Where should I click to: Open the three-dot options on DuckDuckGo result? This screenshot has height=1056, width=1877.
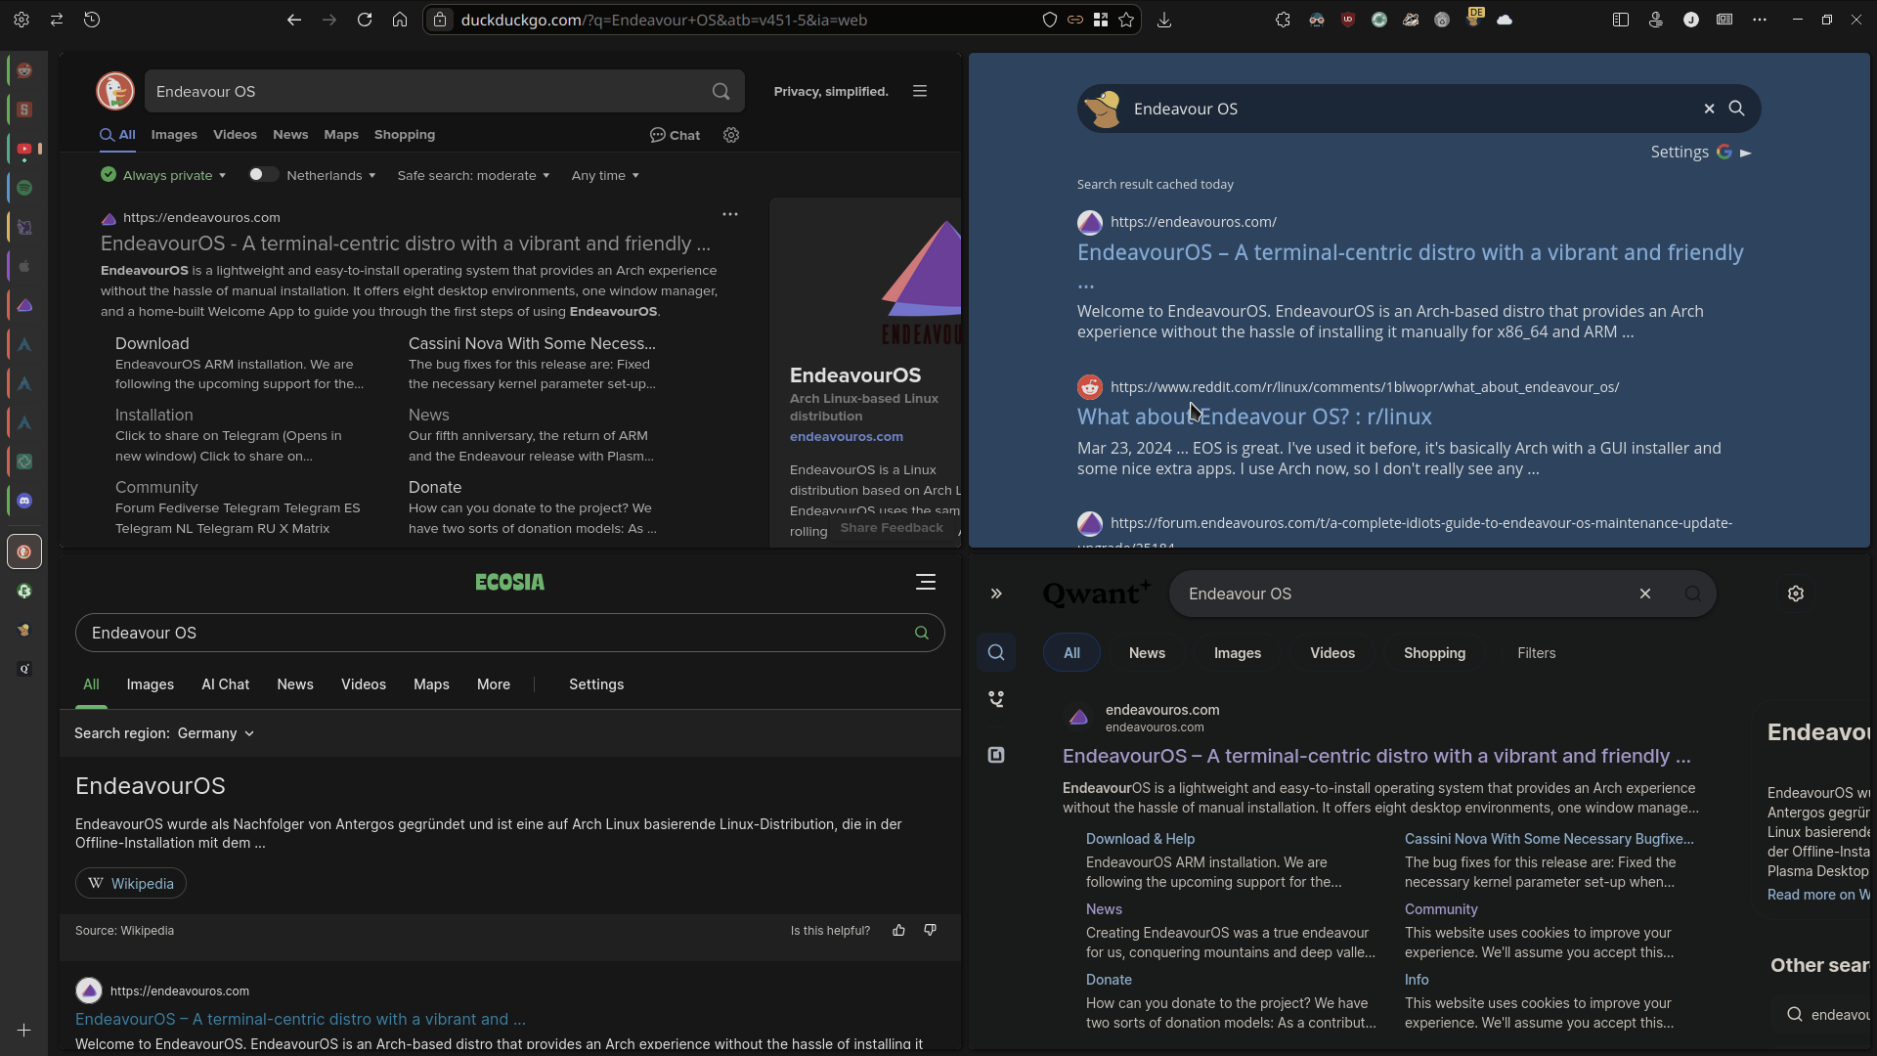[x=730, y=214]
